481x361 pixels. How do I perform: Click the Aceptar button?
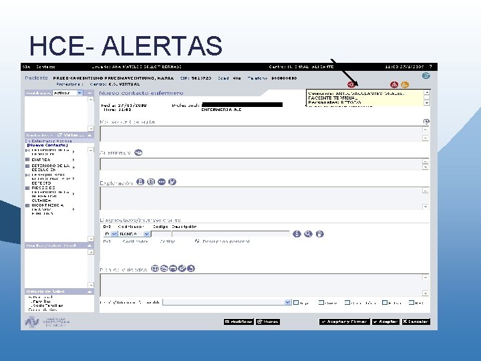click(385, 322)
